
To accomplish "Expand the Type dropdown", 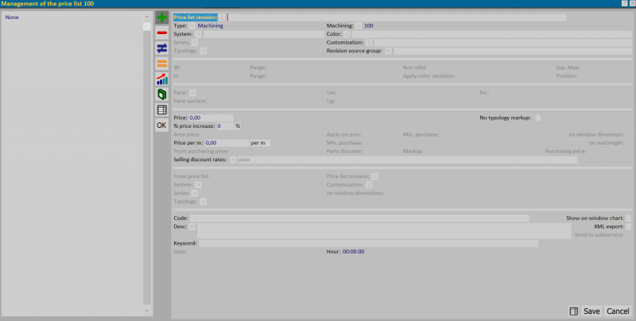I will pos(192,26).
